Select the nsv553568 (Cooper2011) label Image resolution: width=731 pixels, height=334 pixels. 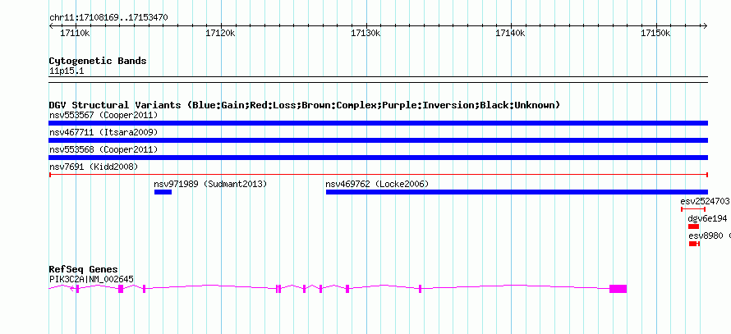[x=103, y=150]
